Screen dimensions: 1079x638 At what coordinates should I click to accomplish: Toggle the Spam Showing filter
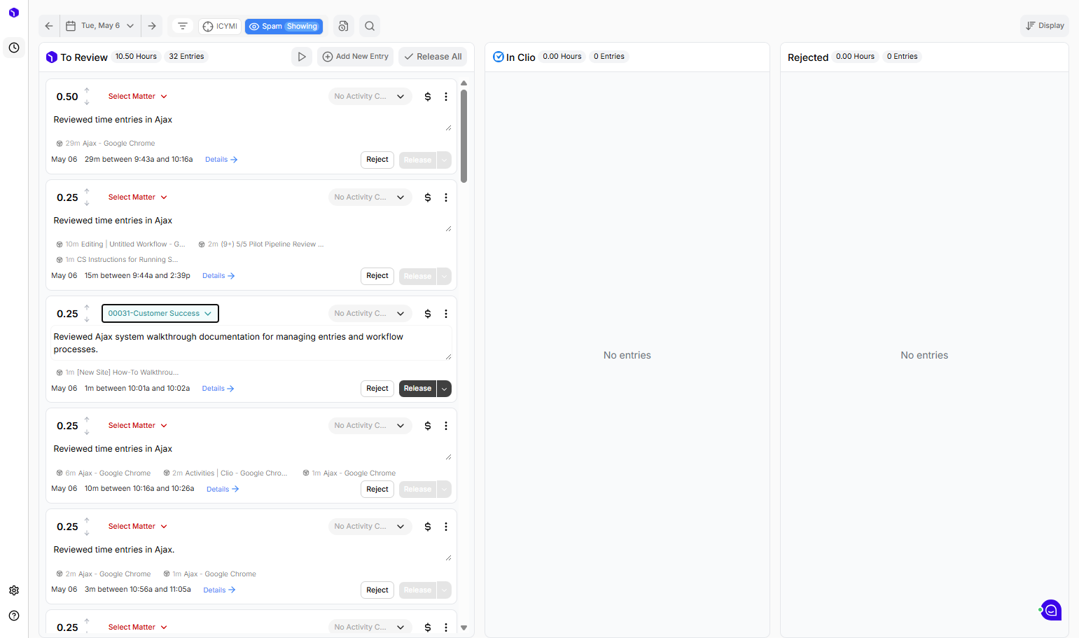pyautogui.click(x=284, y=26)
